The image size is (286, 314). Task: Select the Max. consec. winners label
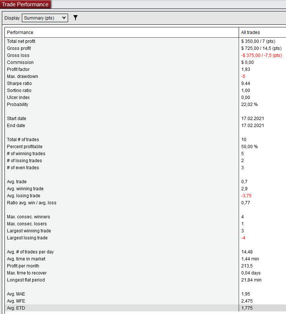click(x=28, y=217)
